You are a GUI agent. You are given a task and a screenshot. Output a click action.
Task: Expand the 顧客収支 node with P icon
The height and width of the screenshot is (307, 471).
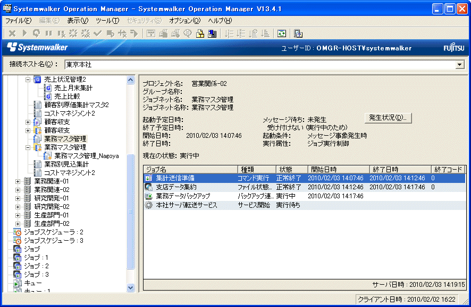(28, 122)
